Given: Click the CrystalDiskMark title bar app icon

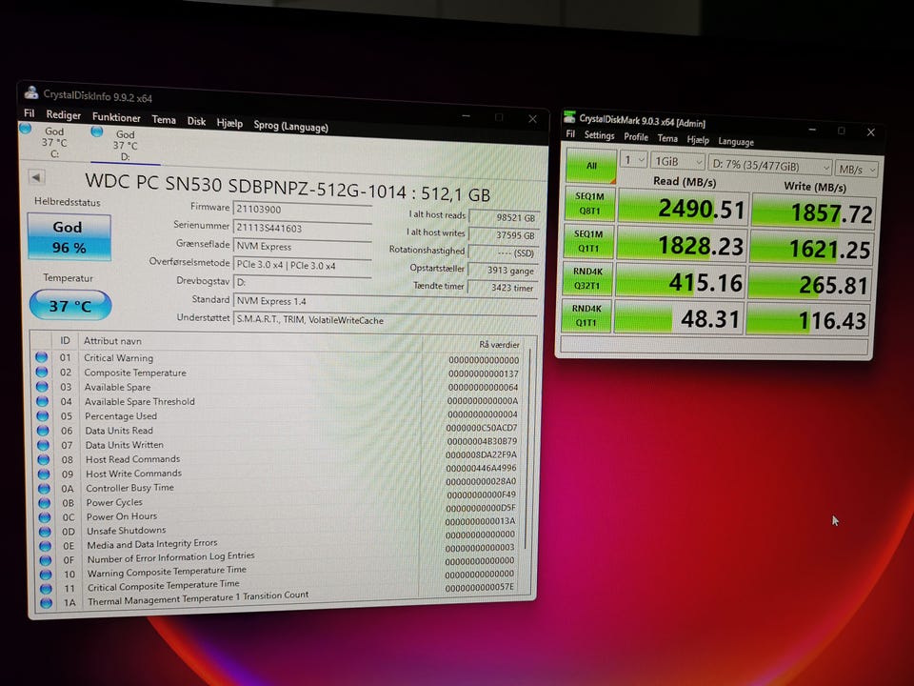Looking at the screenshot, I should click(x=569, y=116).
